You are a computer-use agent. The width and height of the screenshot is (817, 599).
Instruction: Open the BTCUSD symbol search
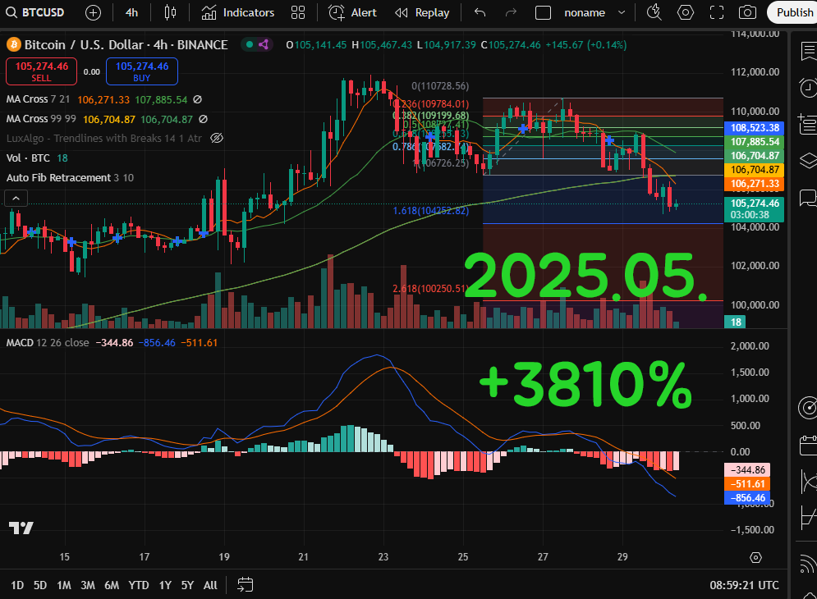[x=35, y=12]
